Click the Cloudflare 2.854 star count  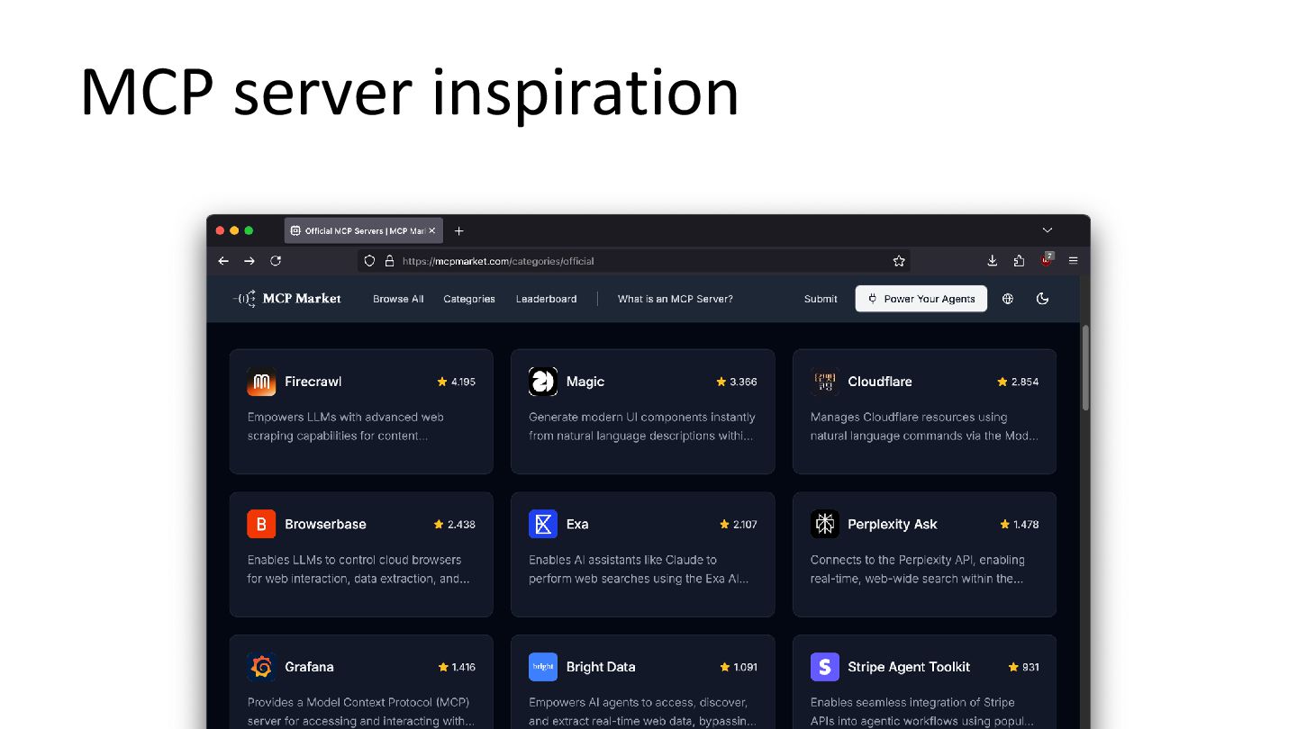[1018, 382]
